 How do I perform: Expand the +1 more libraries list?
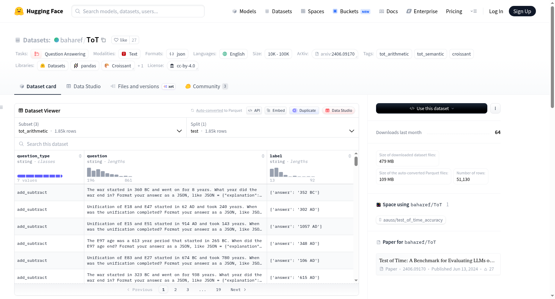tap(140, 66)
